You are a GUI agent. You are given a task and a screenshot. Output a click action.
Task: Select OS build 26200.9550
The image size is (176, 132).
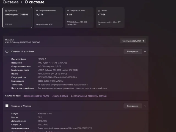[x=43, y=125]
